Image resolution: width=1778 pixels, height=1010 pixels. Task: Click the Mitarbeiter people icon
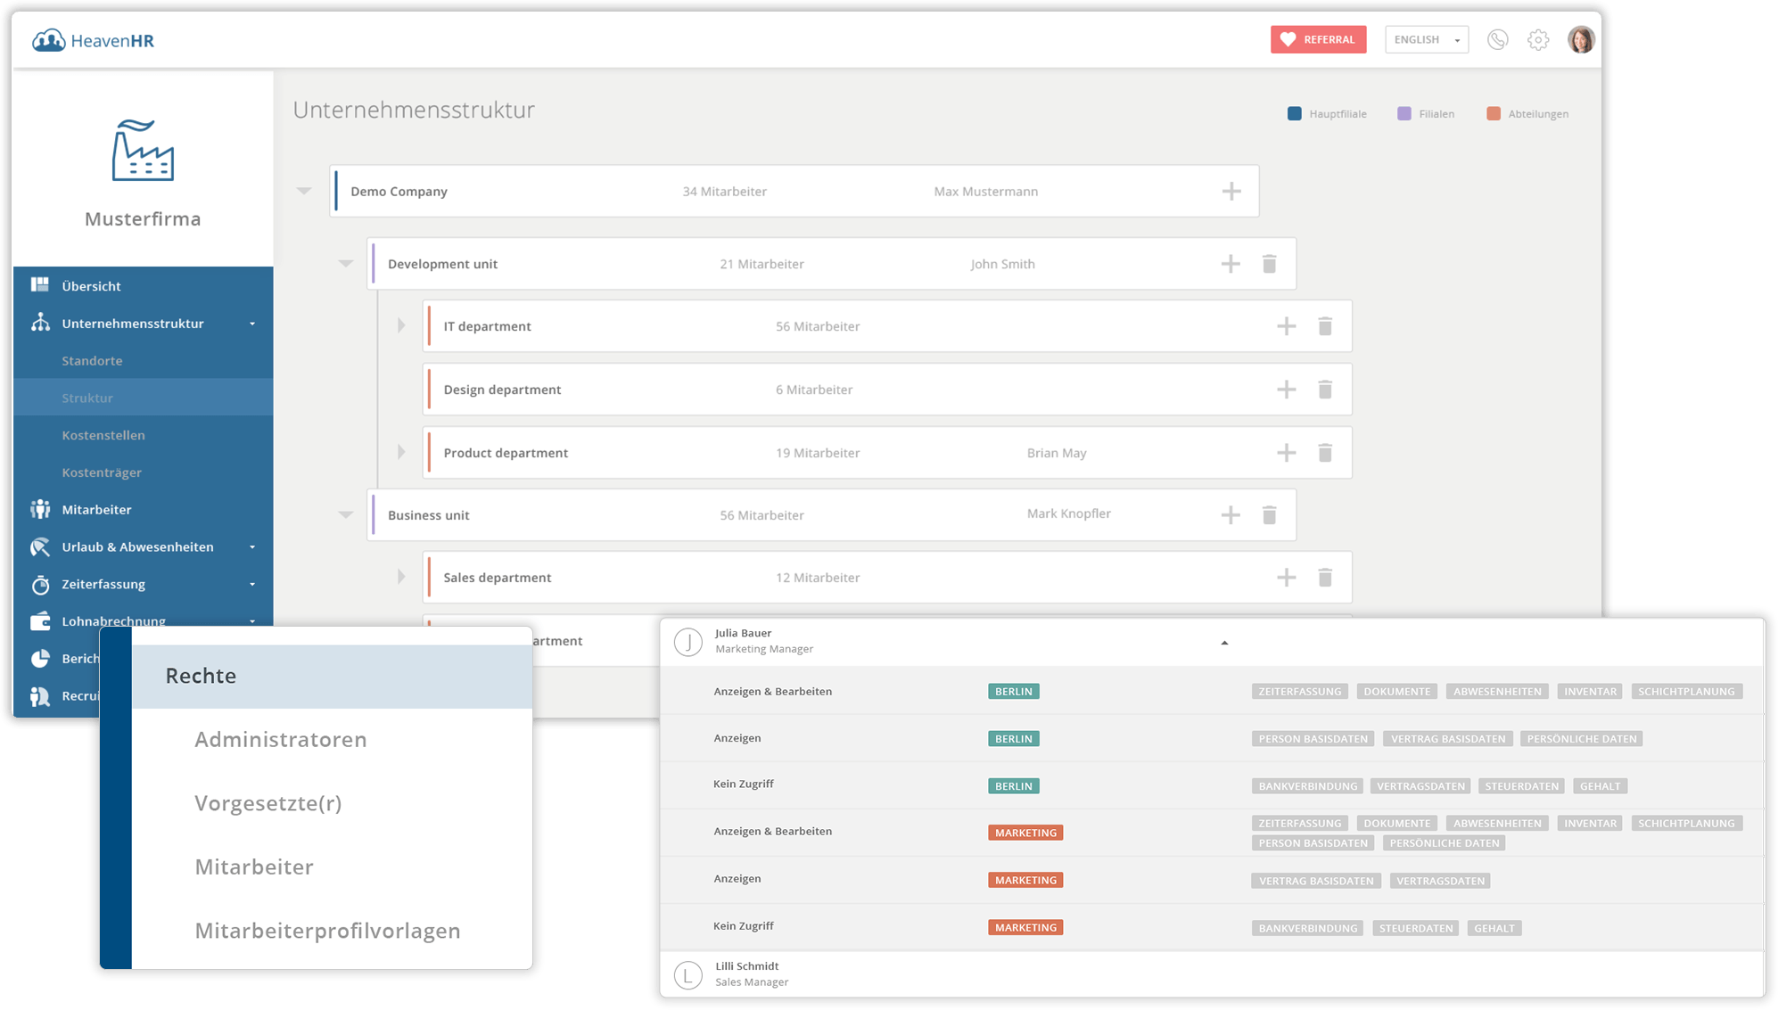click(40, 509)
